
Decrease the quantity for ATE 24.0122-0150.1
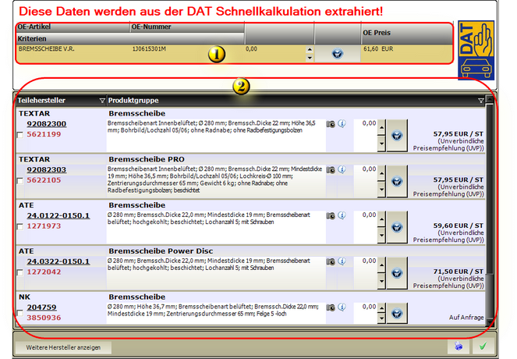(381, 235)
